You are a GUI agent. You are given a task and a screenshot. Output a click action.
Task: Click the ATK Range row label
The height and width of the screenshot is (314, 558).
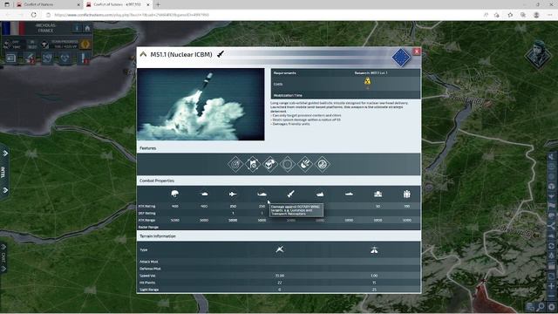coord(147,221)
